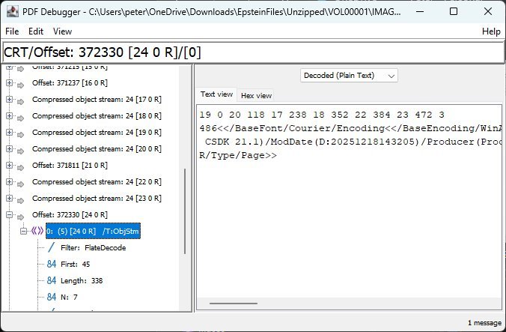Screen dimensions: 506x332
Task: Click the number icon beside Length: 338
Action: click(51, 280)
